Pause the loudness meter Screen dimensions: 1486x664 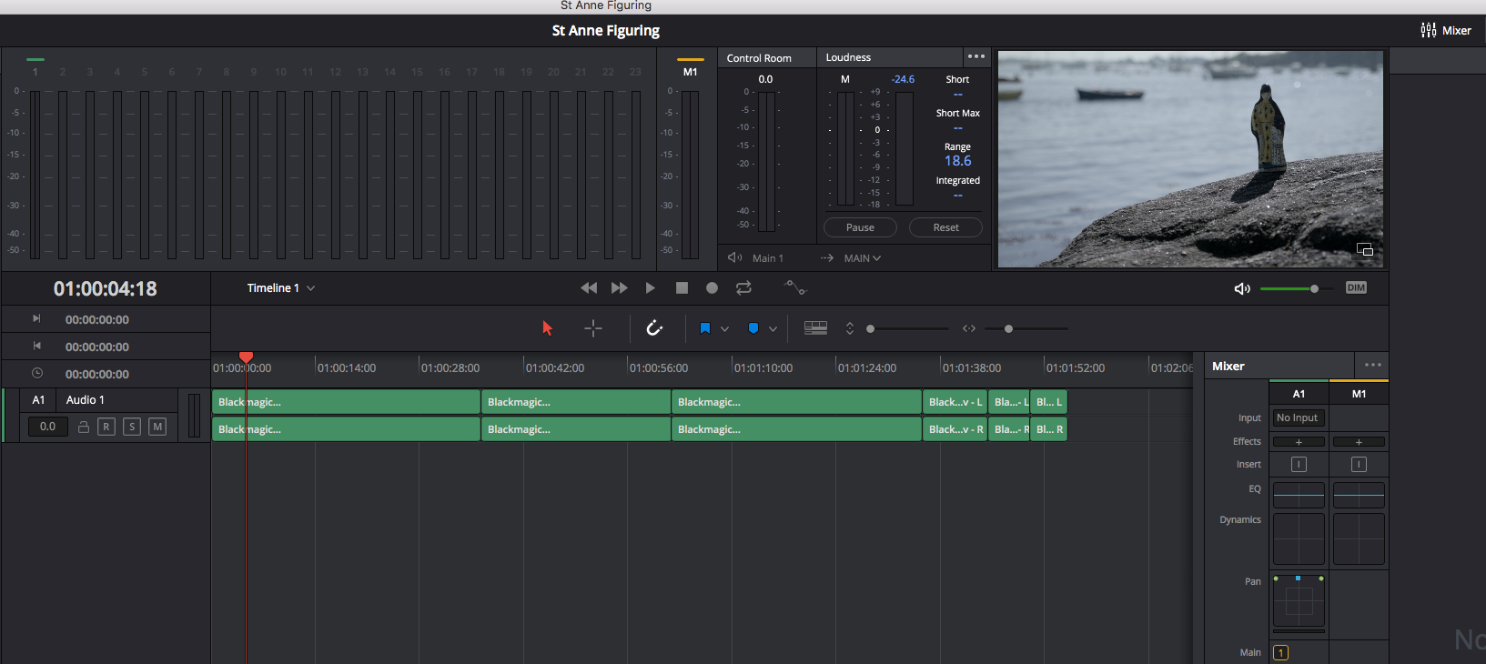coord(860,227)
